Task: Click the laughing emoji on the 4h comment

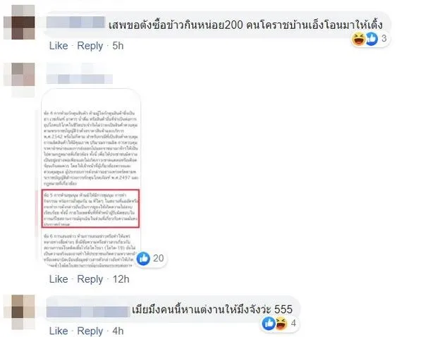Action: [x=281, y=323]
